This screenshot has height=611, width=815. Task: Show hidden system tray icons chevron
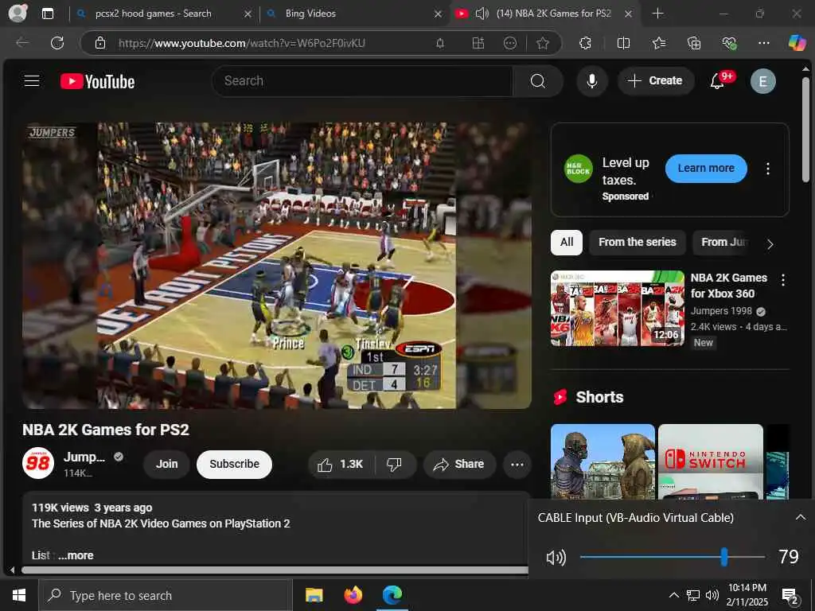(673, 595)
